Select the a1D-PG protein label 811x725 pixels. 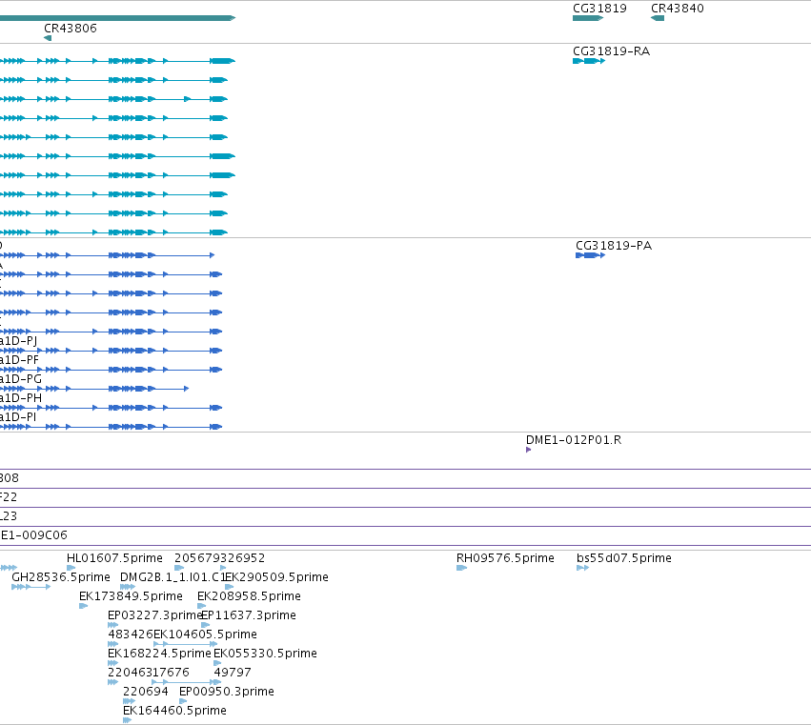[x=21, y=379]
